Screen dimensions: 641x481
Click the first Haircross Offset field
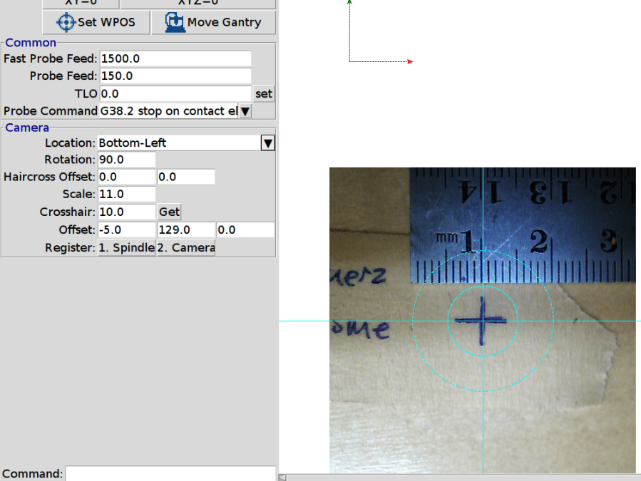point(126,176)
